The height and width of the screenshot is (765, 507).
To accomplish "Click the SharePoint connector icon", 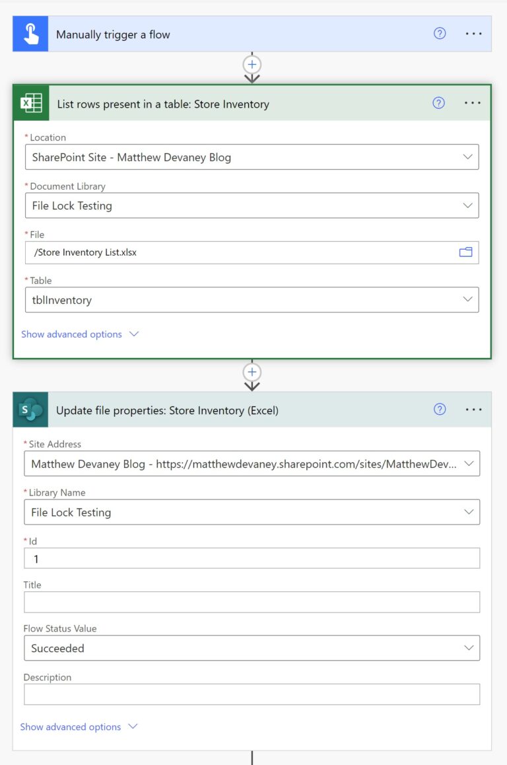I will tap(29, 410).
